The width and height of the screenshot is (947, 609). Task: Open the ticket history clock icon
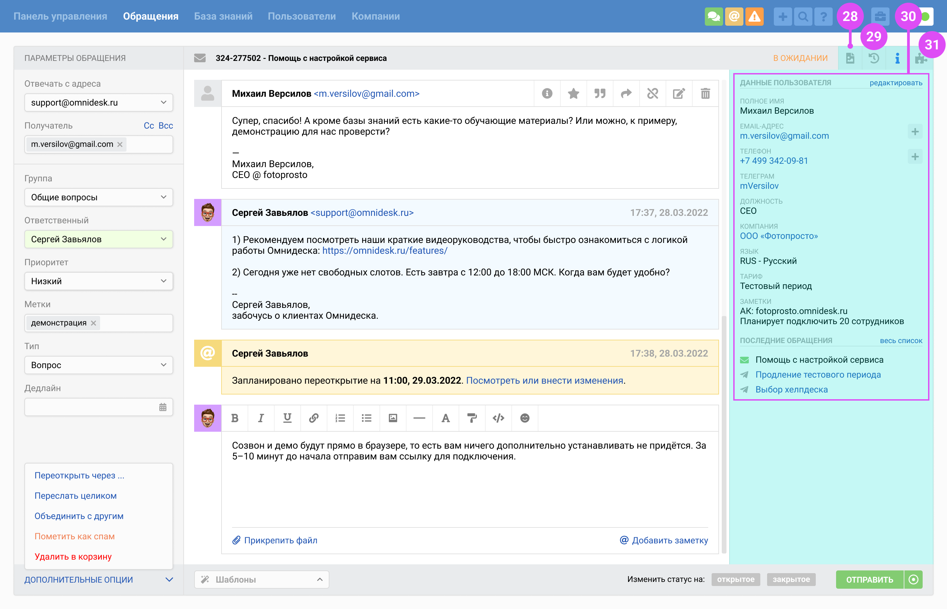[x=874, y=59]
